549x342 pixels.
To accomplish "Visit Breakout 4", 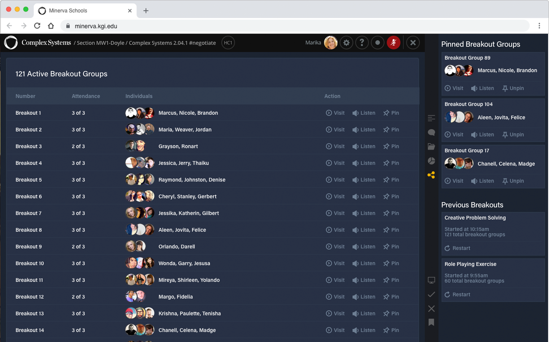I will click(335, 163).
